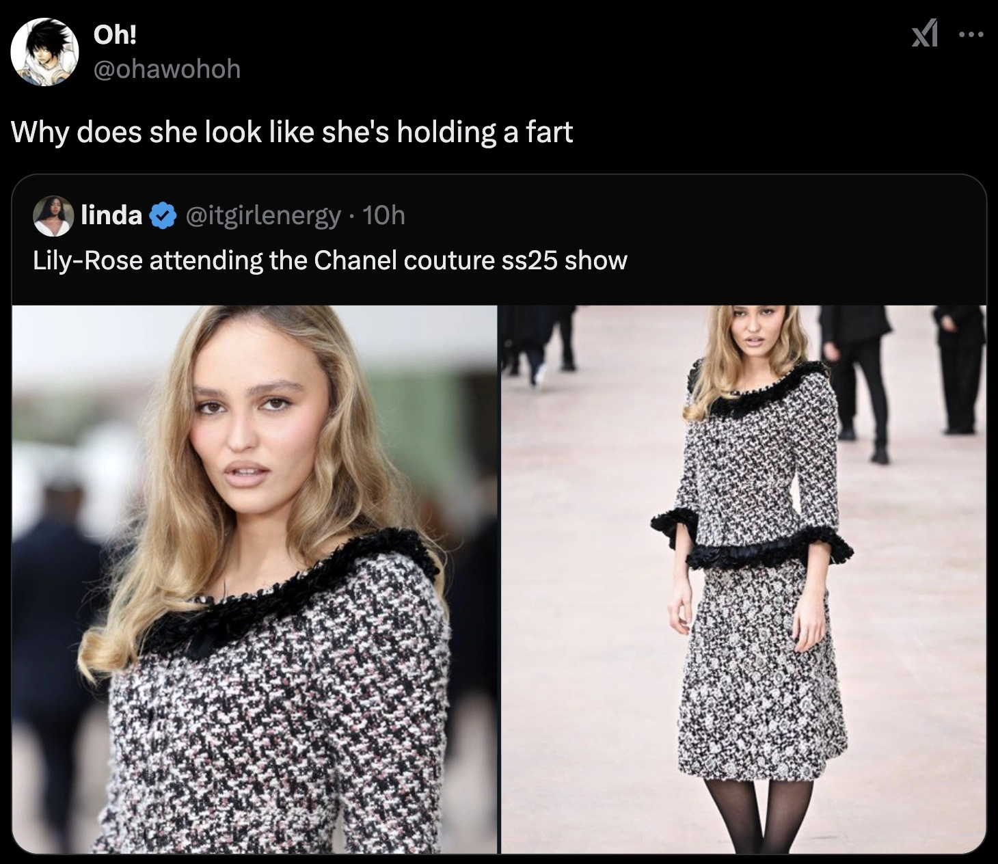Click linda's small profile avatar

pos(53,216)
